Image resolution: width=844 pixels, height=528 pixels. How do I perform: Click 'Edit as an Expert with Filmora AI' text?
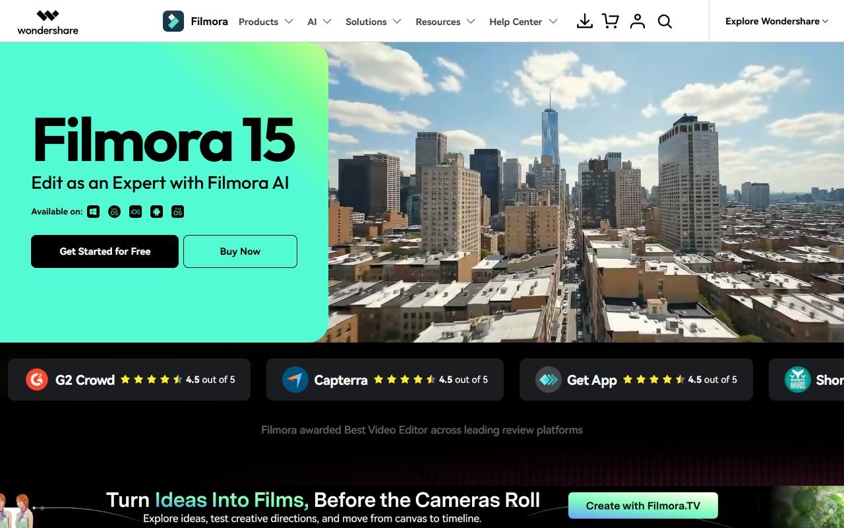(160, 183)
